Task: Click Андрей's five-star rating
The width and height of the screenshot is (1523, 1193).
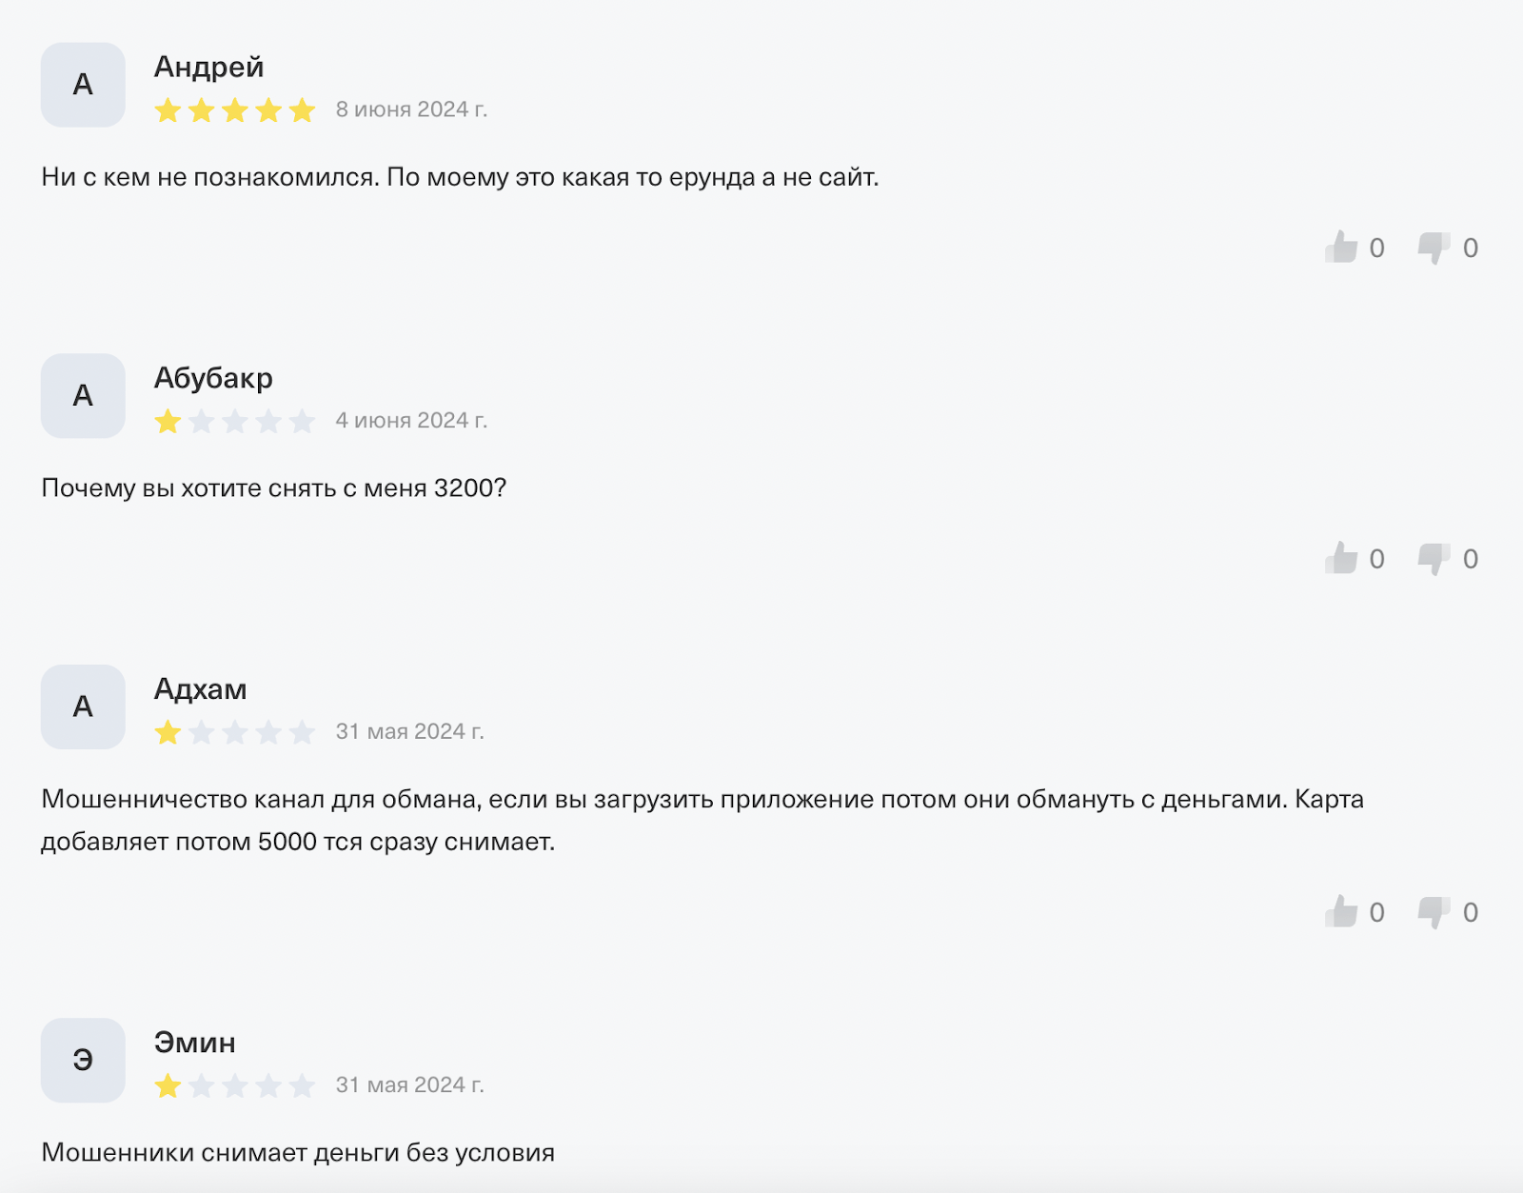Action: (235, 110)
